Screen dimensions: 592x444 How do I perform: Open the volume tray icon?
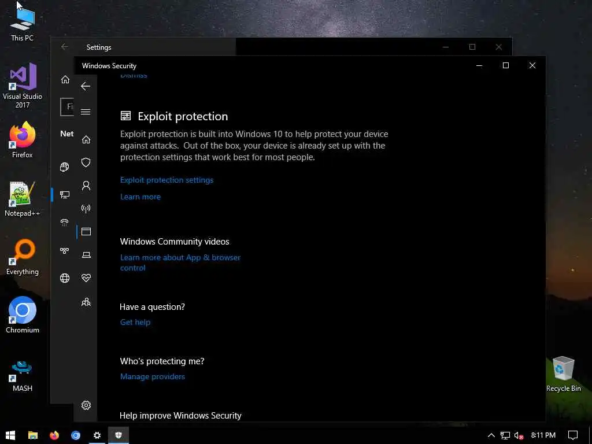pyautogui.click(x=519, y=435)
